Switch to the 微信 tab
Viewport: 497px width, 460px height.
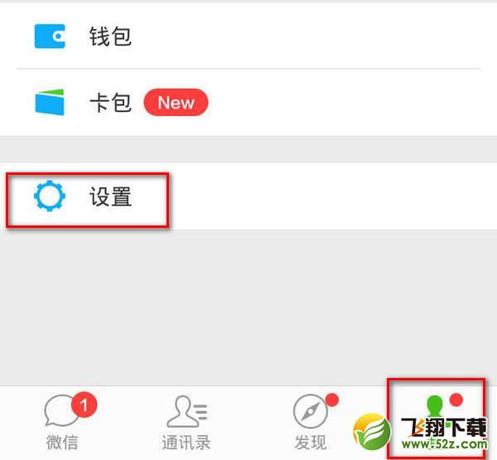pos(62,423)
